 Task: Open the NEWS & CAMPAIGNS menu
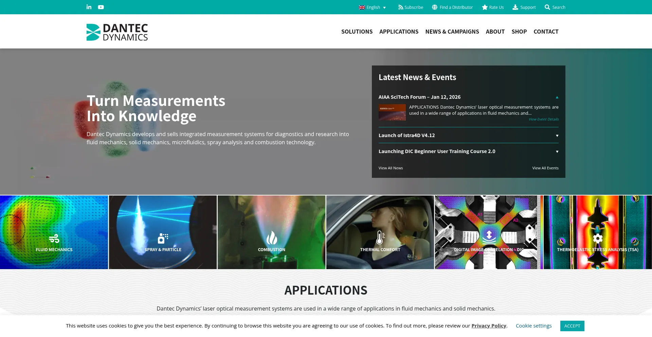(x=452, y=32)
